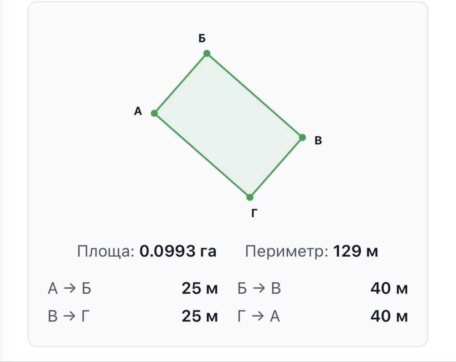Click the label А beside the left vertex

click(138, 111)
